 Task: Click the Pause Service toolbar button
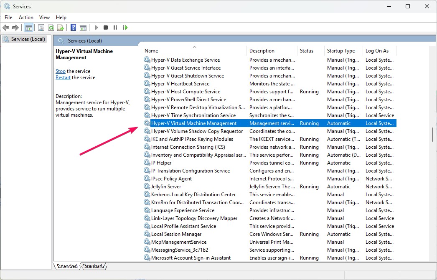[115, 27]
